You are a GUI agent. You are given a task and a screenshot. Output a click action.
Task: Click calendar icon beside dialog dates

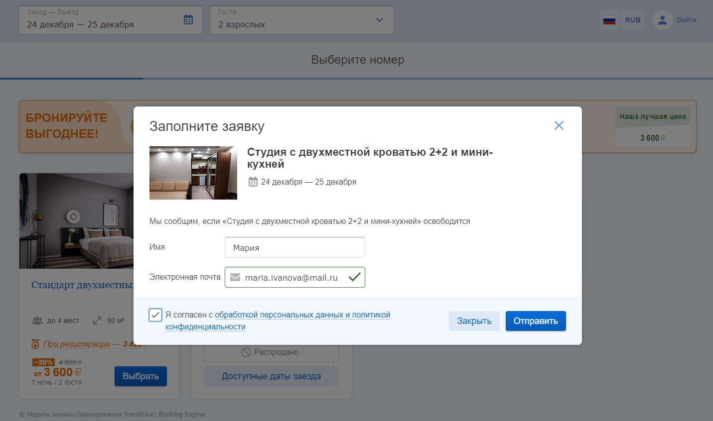253,182
